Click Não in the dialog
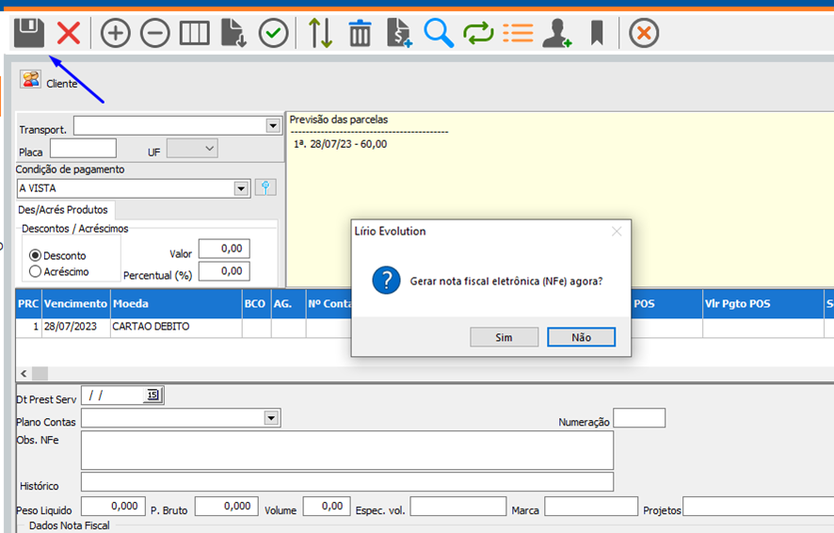This screenshot has height=533, width=834. (581, 337)
